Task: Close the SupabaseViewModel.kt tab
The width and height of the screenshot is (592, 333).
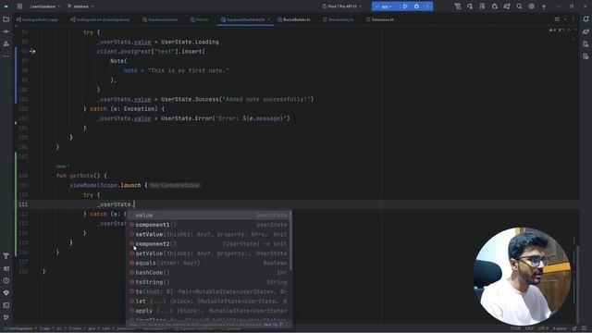Action: pyautogui.click(x=269, y=19)
